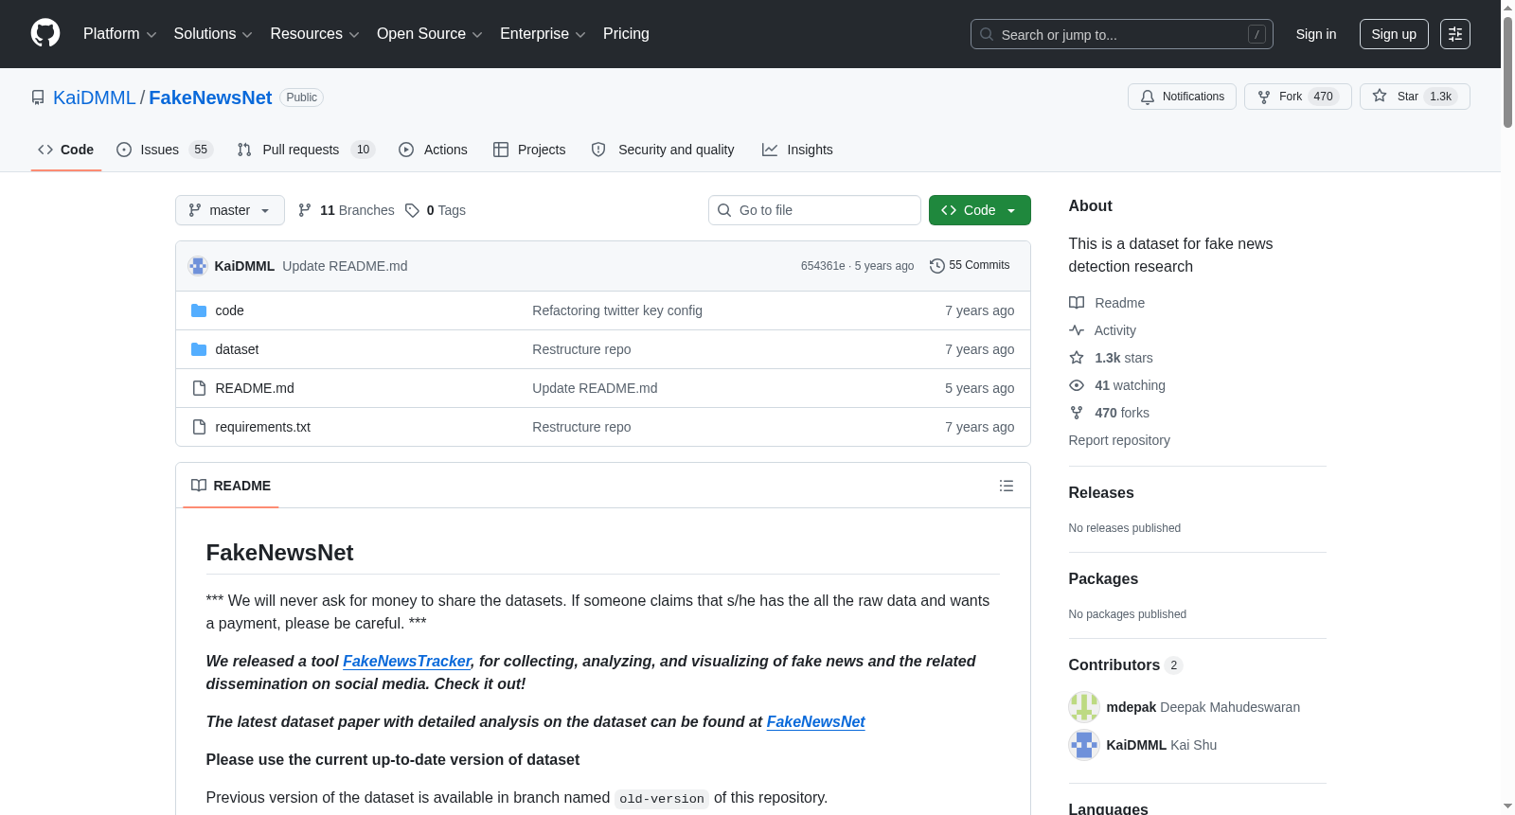Image resolution: width=1515 pixels, height=815 pixels.
Task: Open the FakeNewsTracker link in README
Action: point(407,661)
